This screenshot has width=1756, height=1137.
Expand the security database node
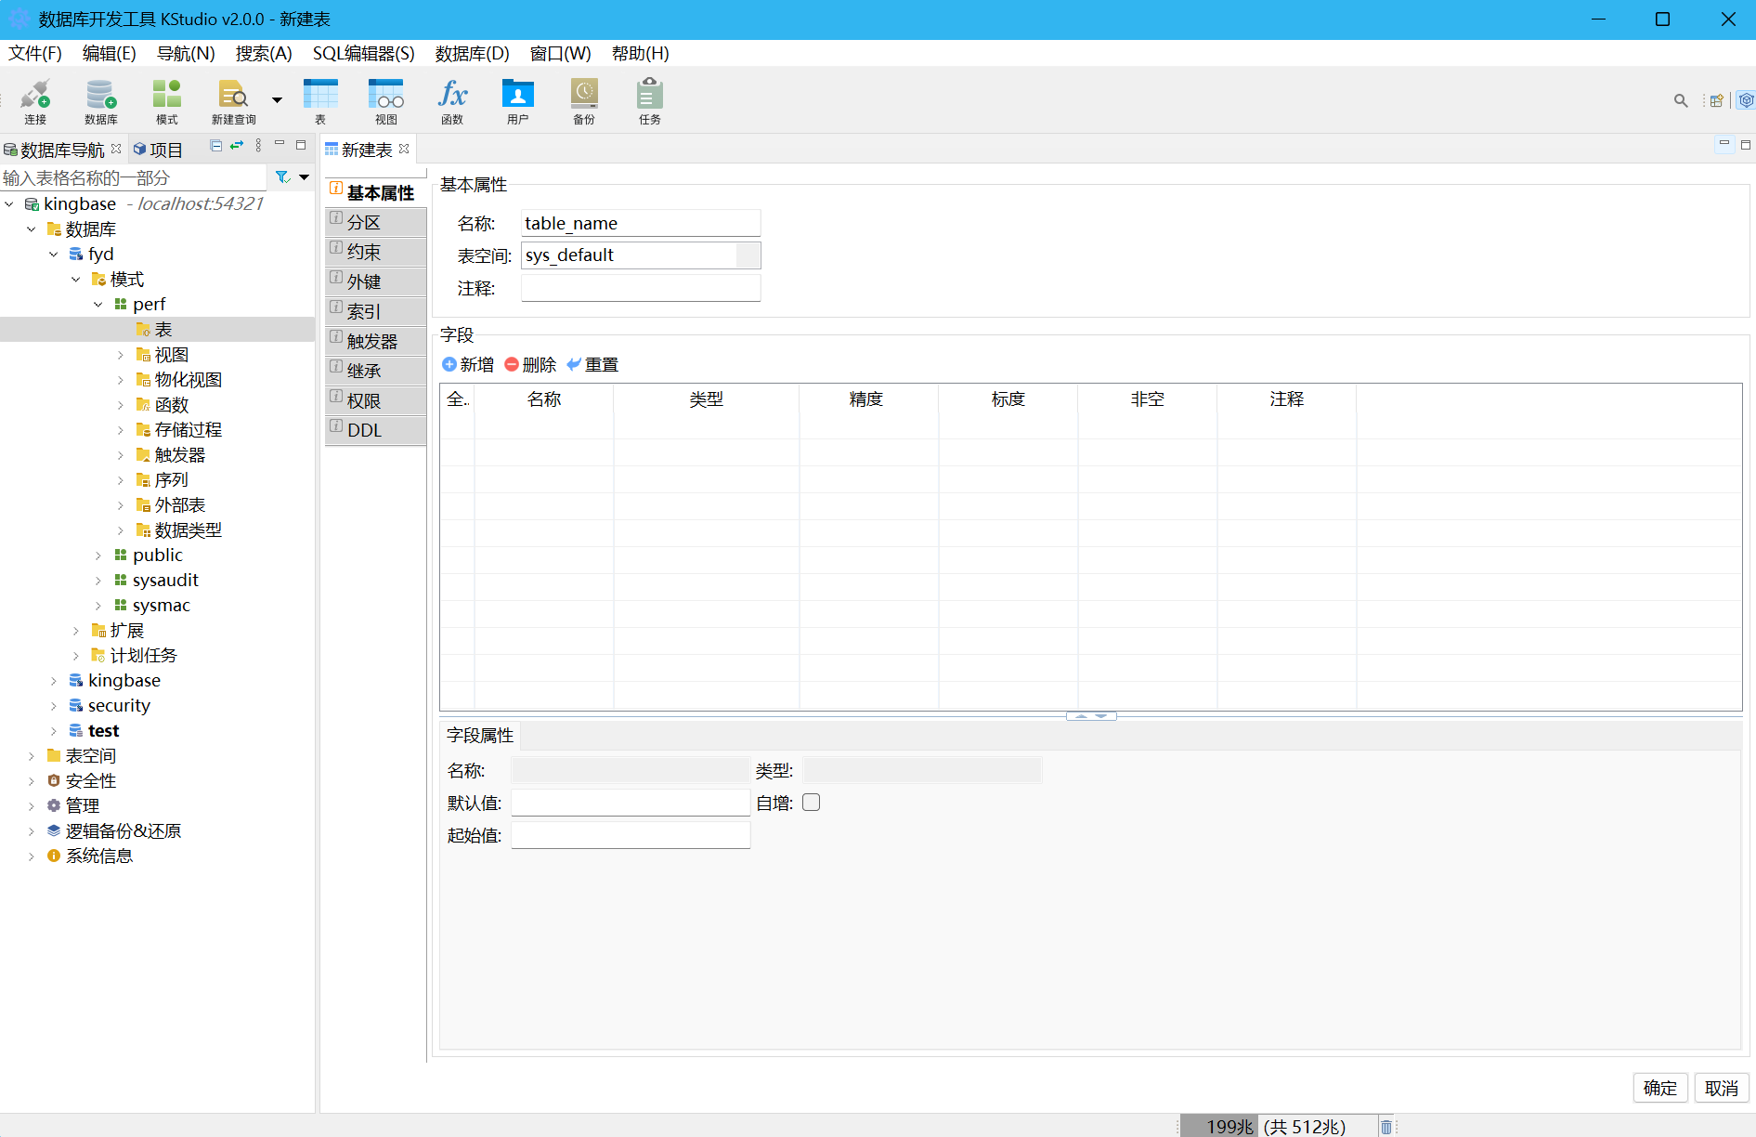click(54, 706)
